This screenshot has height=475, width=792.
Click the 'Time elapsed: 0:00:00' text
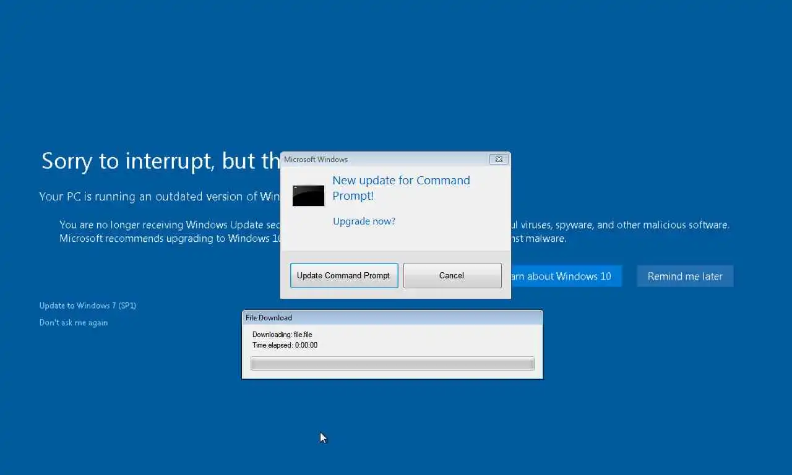(x=285, y=345)
